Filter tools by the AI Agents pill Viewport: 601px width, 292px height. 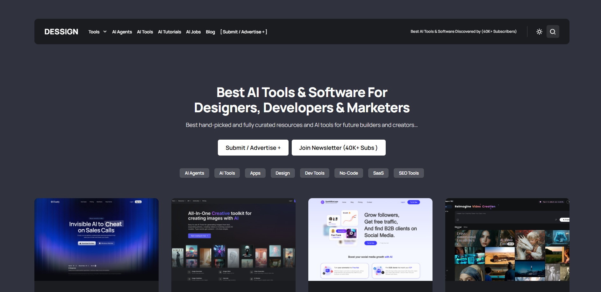(x=194, y=173)
